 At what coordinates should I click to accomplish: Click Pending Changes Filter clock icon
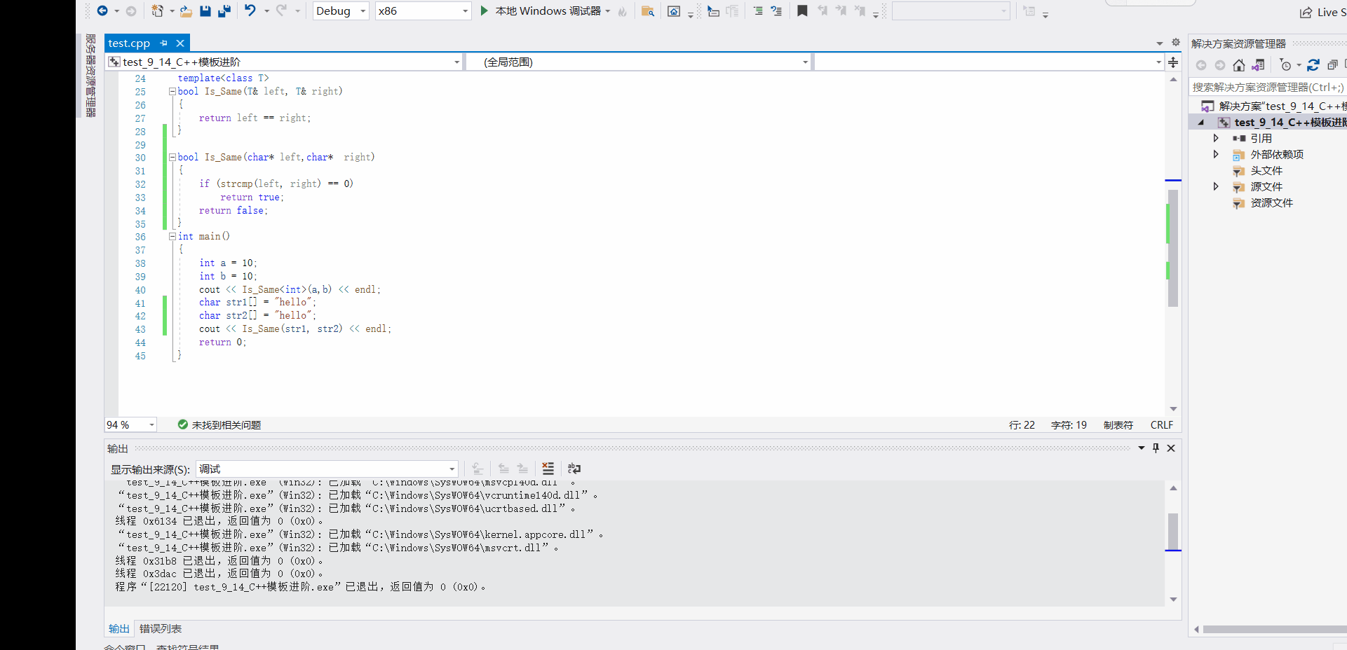(x=1285, y=65)
